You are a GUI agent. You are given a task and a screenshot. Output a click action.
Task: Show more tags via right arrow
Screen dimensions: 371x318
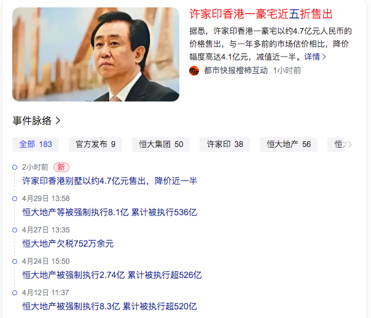coord(350,145)
